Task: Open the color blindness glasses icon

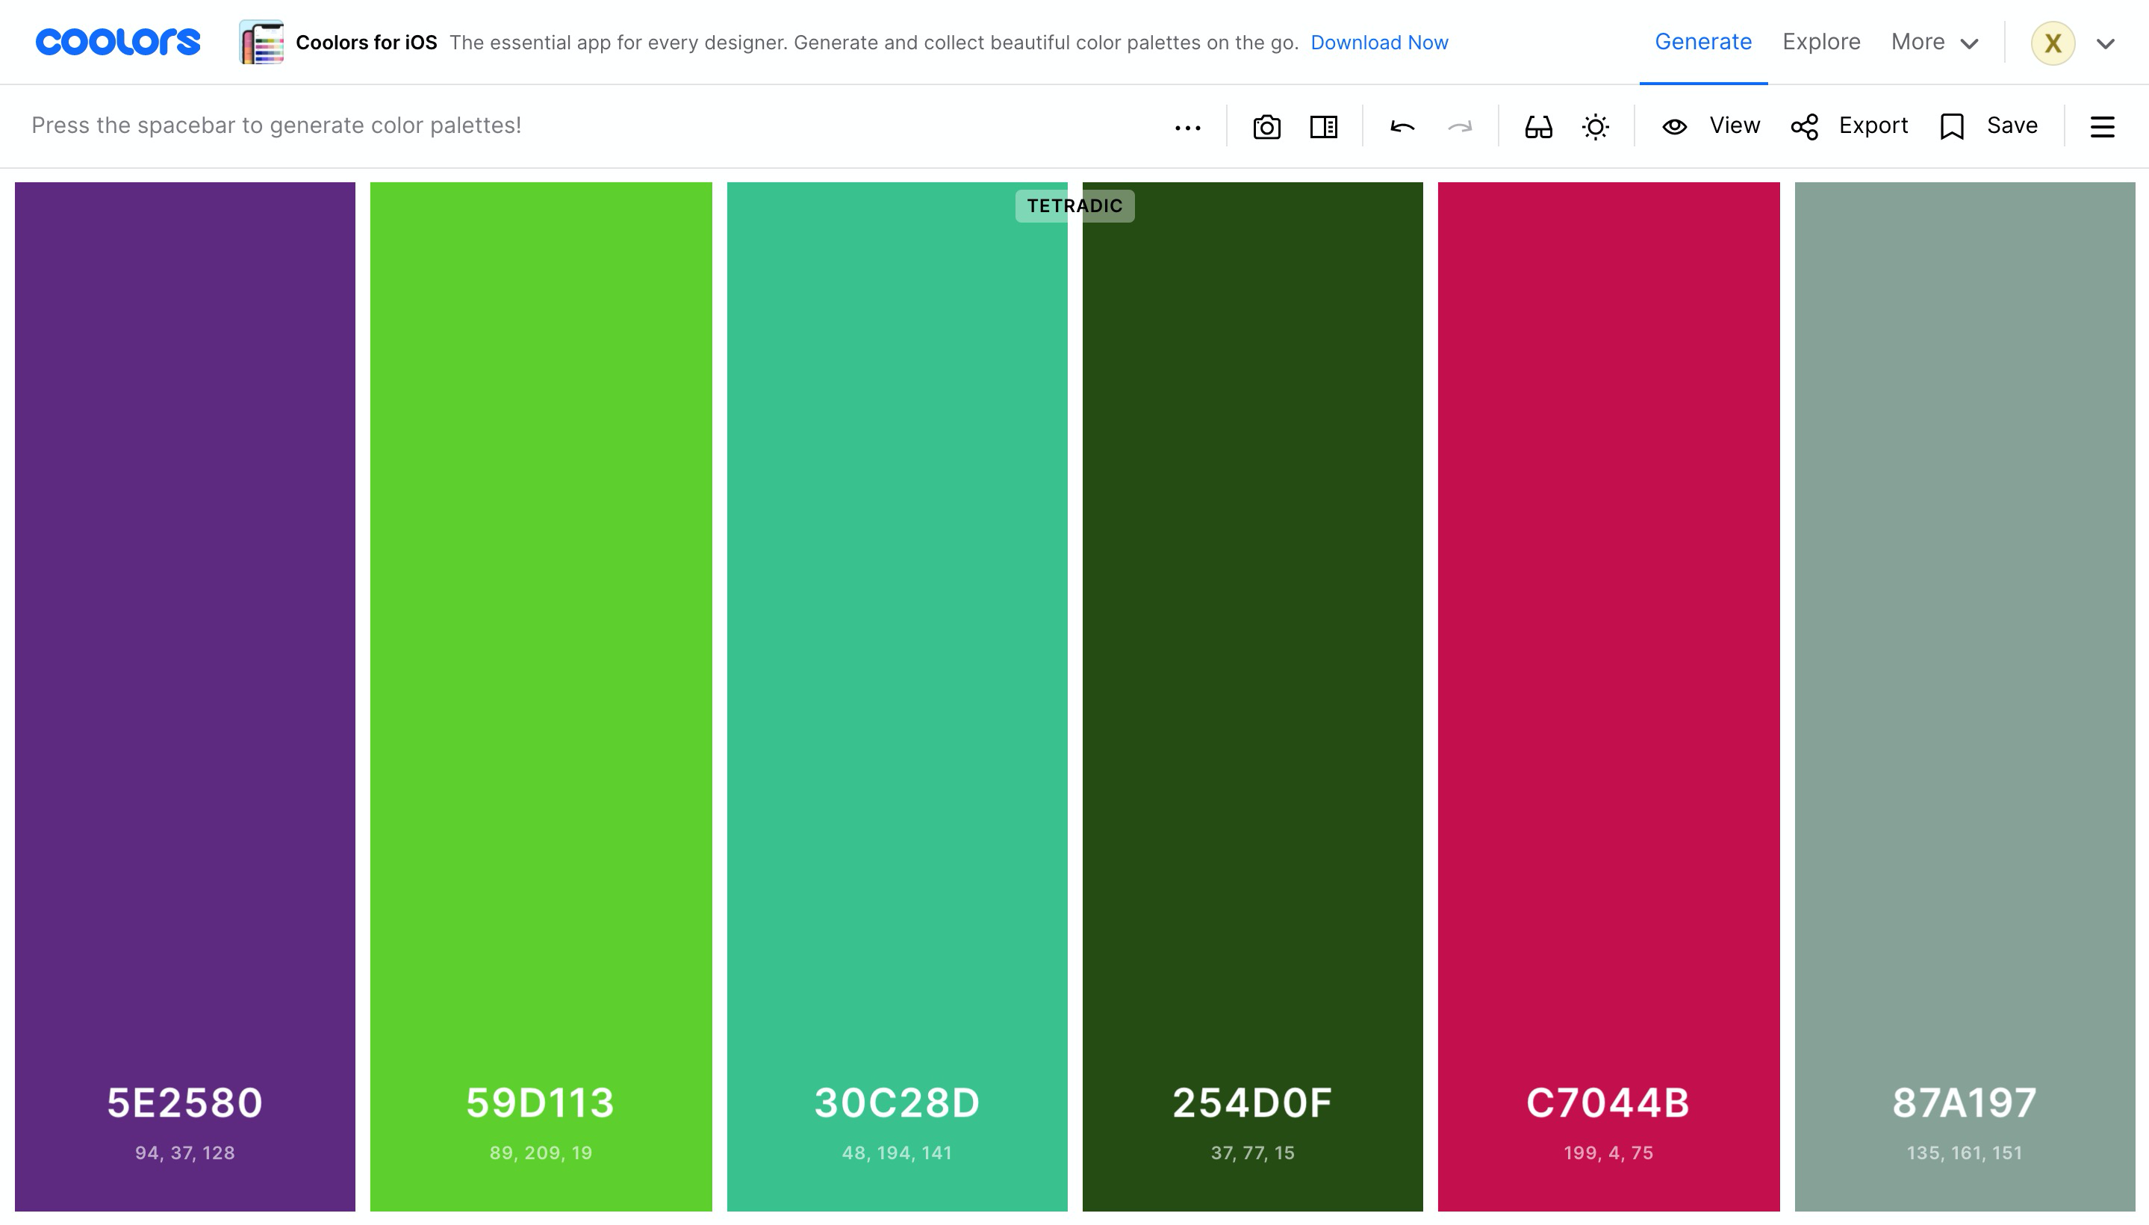Action: 1538,127
